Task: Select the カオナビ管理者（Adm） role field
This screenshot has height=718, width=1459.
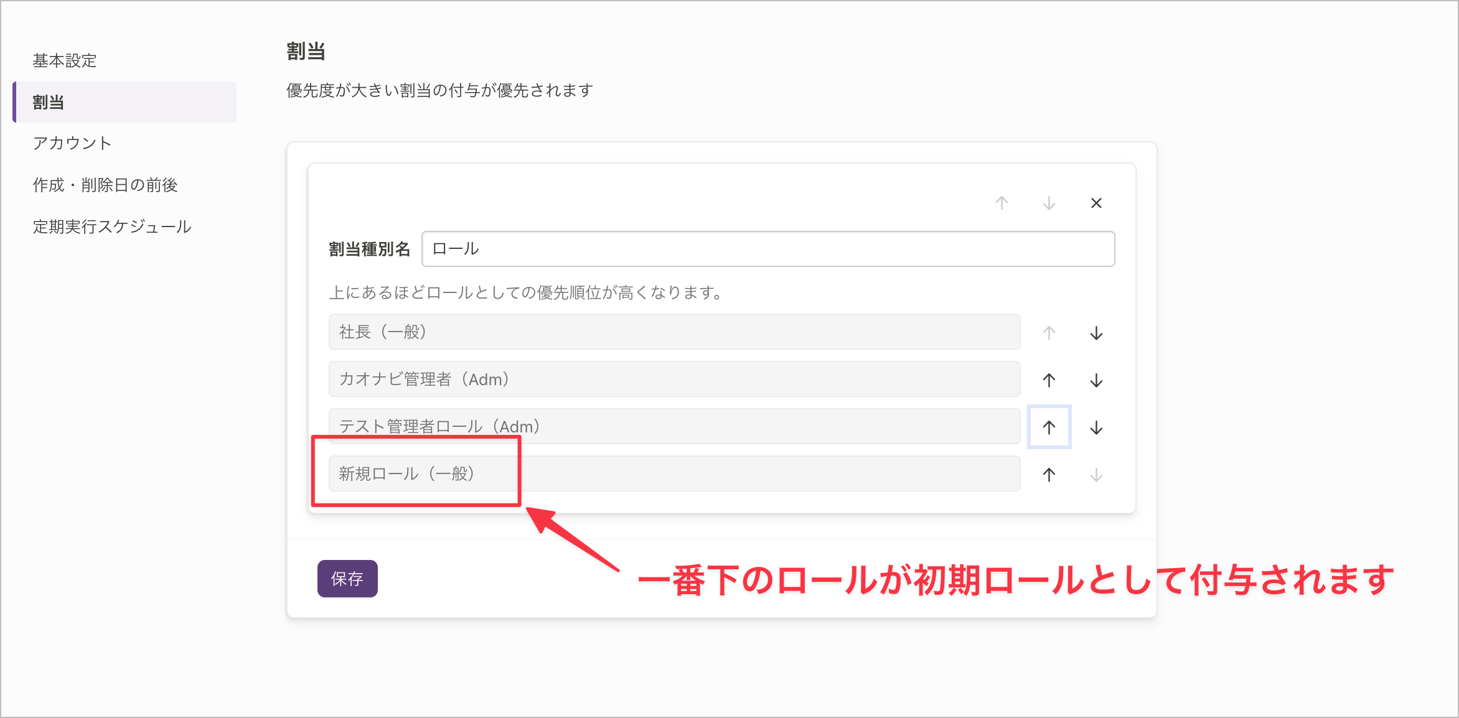Action: click(674, 379)
